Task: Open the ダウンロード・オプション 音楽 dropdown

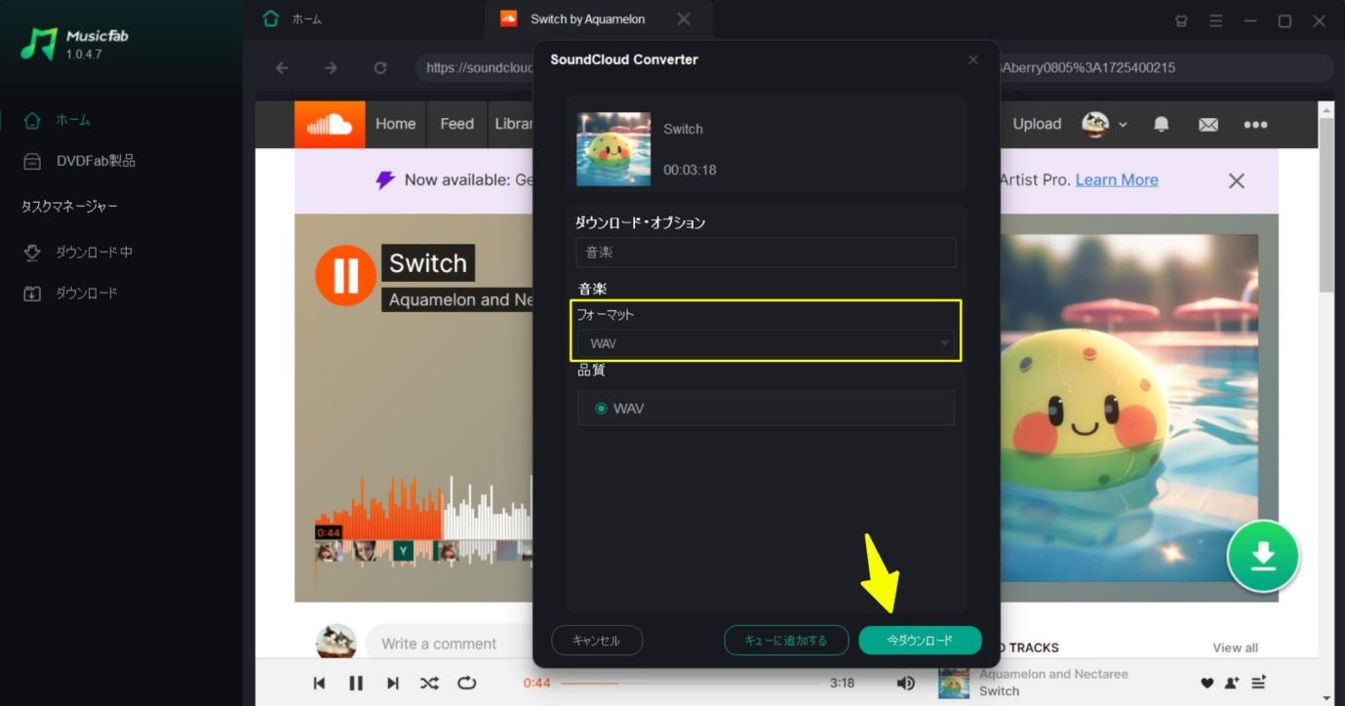Action: (766, 253)
